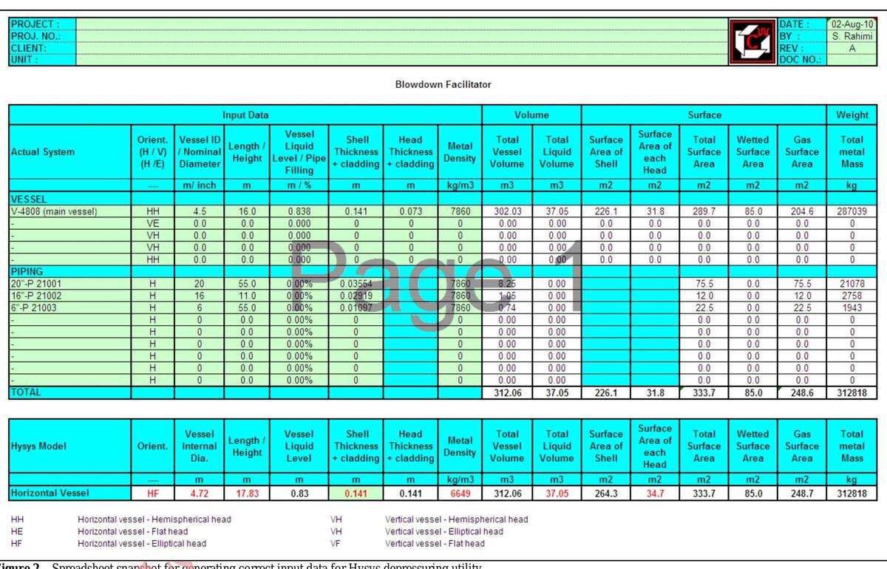Select 312818 in the TOTAL row
The image size is (887, 569).
pos(852,393)
